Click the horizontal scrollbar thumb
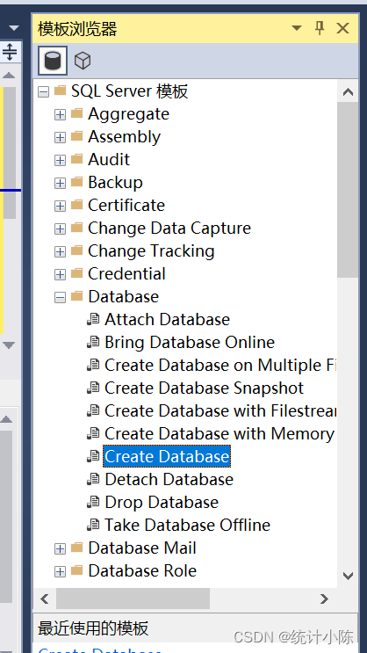 tap(133, 599)
